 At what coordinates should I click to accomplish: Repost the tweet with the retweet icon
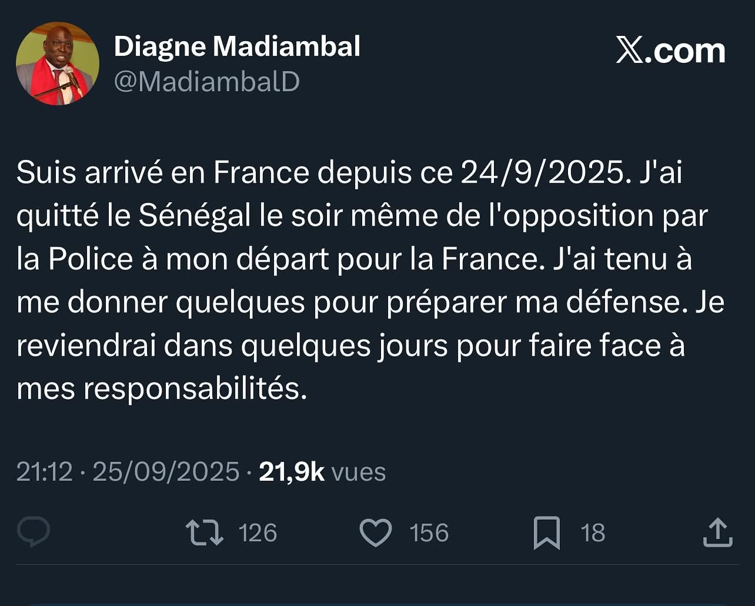tap(205, 533)
